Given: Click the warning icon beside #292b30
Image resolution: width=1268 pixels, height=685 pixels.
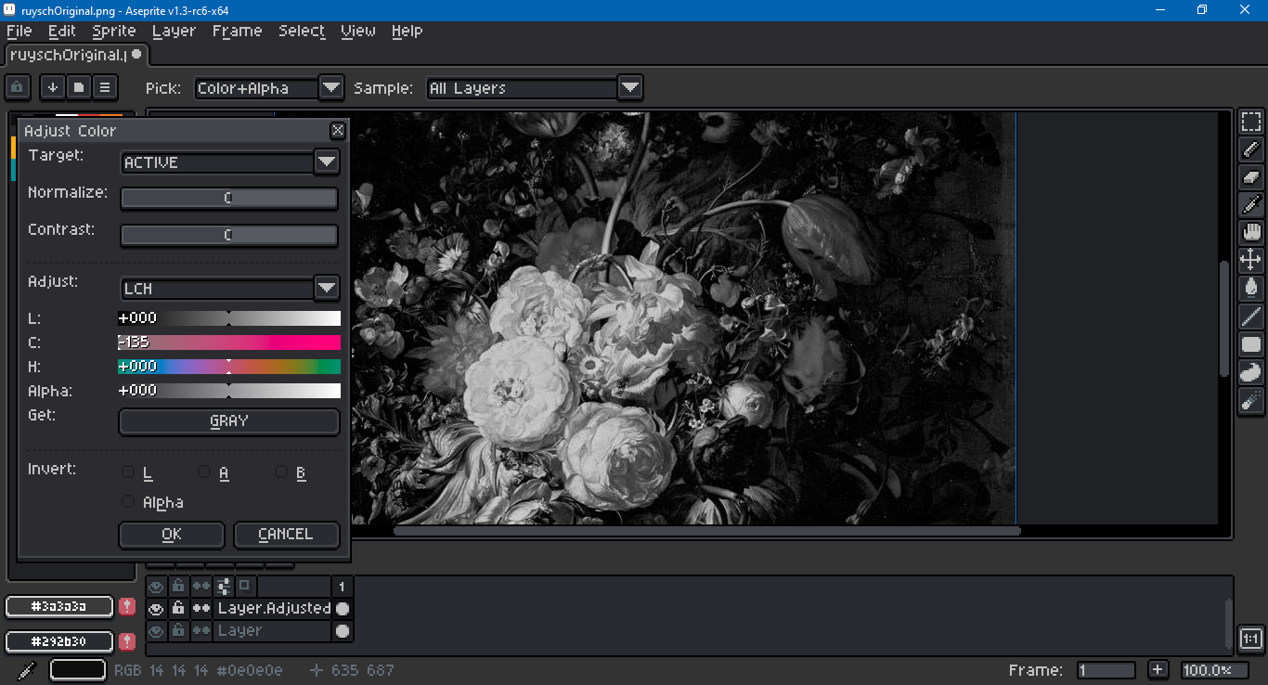Looking at the screenshot, I should [x=127, y=641].
